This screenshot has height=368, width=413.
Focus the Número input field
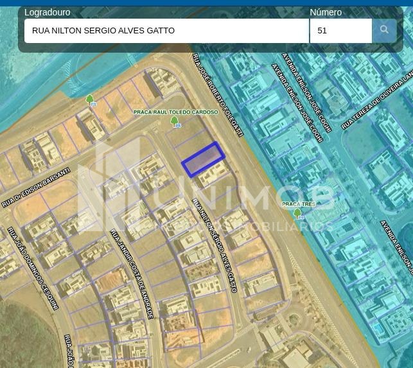[340, 30]
